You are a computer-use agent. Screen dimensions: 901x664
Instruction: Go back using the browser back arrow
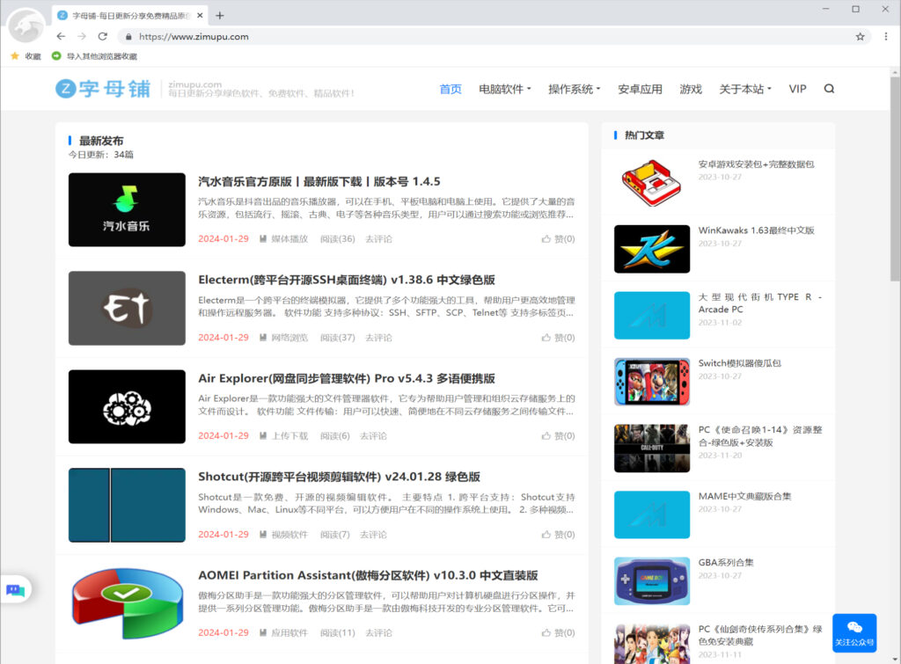point(61,36)
